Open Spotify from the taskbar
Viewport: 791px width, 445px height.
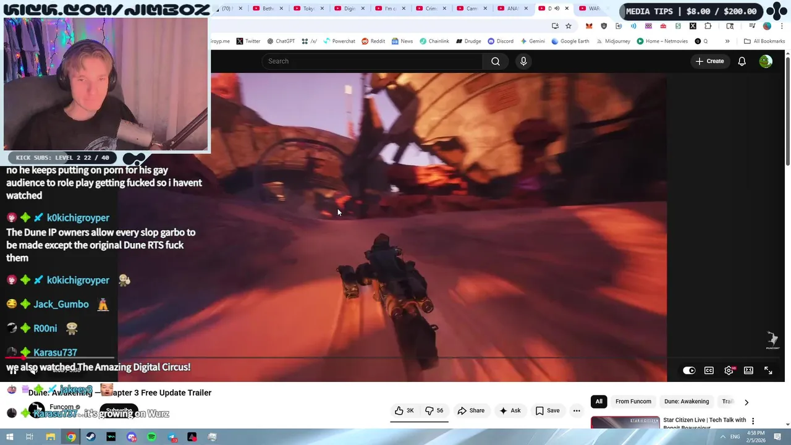tap(151, 437)
